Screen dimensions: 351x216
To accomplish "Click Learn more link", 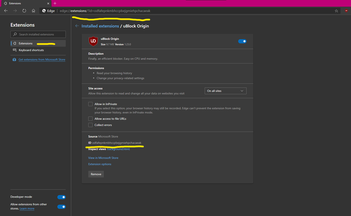I will coord(27,209).
